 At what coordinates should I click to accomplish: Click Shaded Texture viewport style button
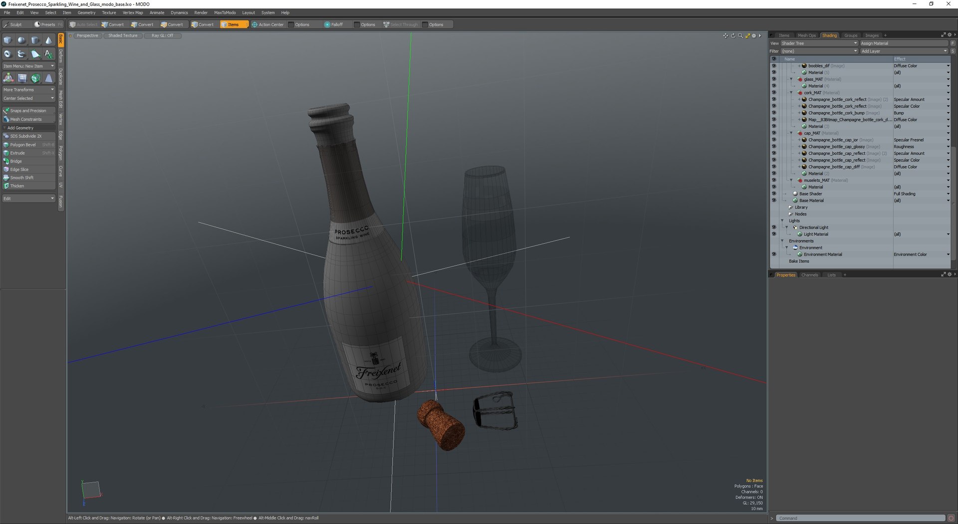(x=123, y=36)
